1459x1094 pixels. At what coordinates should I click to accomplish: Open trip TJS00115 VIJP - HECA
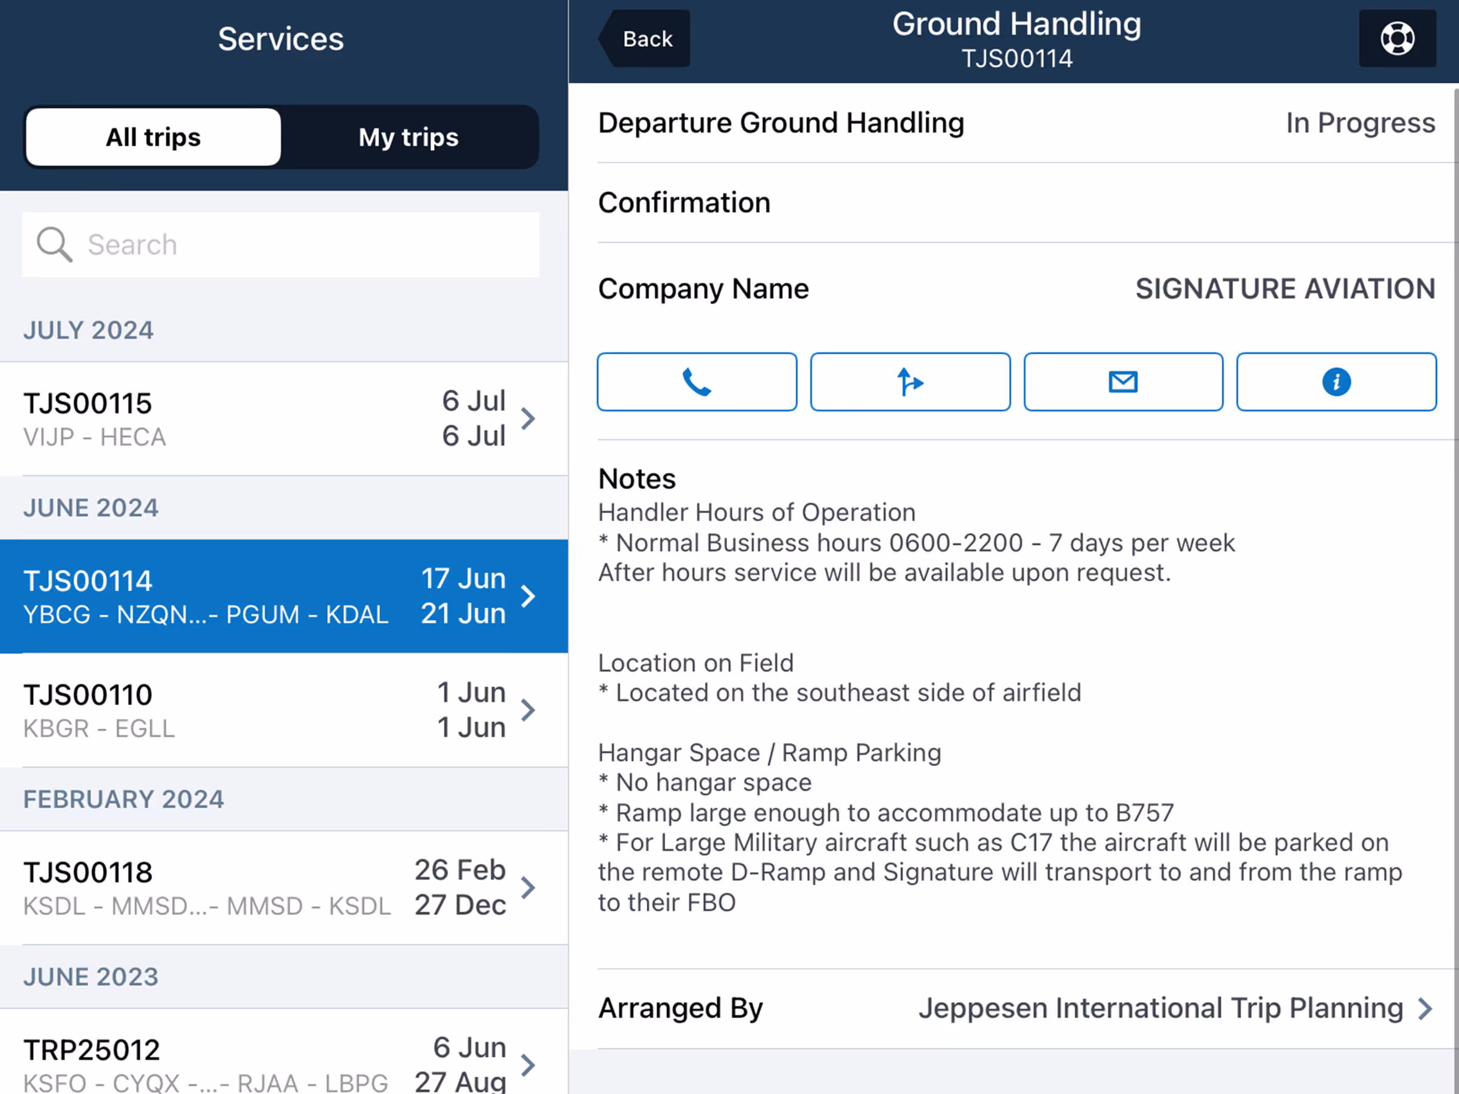pyautogui.click(x=284, y=419)
